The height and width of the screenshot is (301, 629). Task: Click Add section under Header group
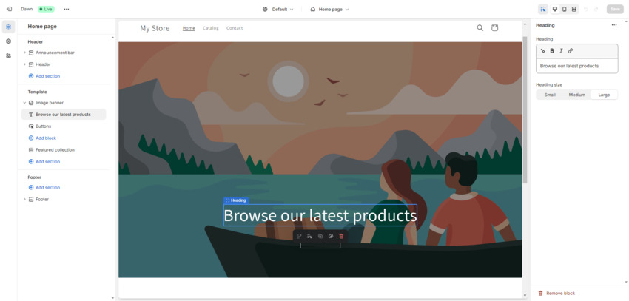pyautogui.click(x=44, y=76)
